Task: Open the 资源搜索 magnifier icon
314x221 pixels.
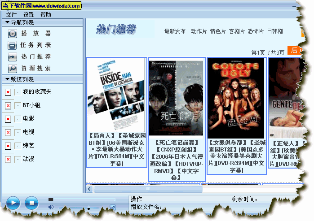Action: (x=12, y=69)
